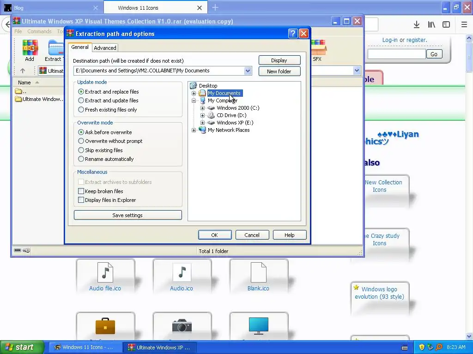Click the Blank.ico page icon
Image resolution: width=473 pixels, height=354 pixels.
tap(259, 272)
